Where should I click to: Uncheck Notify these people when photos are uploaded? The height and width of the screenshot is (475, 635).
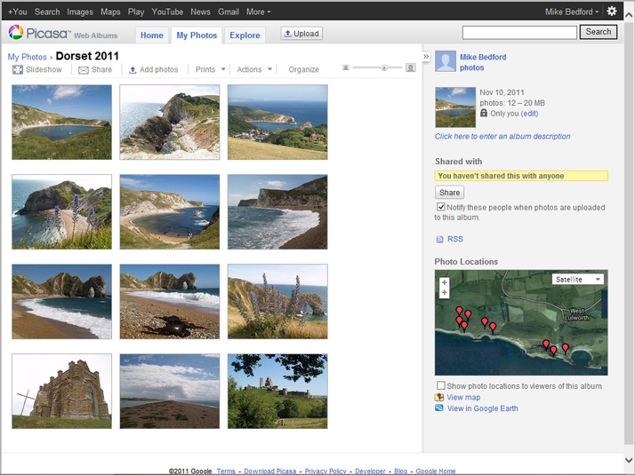tap(441, 207)
